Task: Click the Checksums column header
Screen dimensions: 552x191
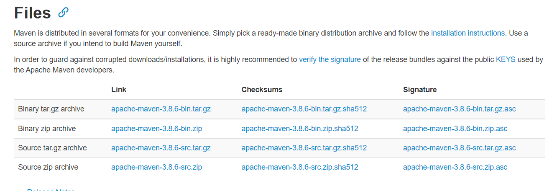Action: pyautogui.click(x=262, y=90)
